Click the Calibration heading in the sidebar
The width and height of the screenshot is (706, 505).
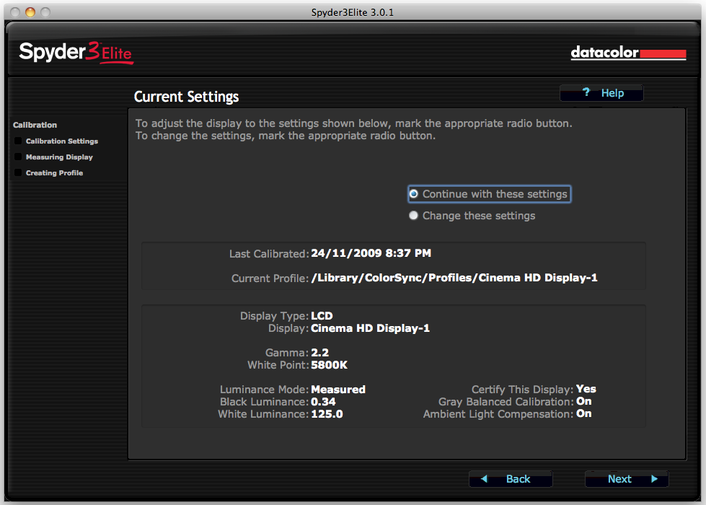35,125
